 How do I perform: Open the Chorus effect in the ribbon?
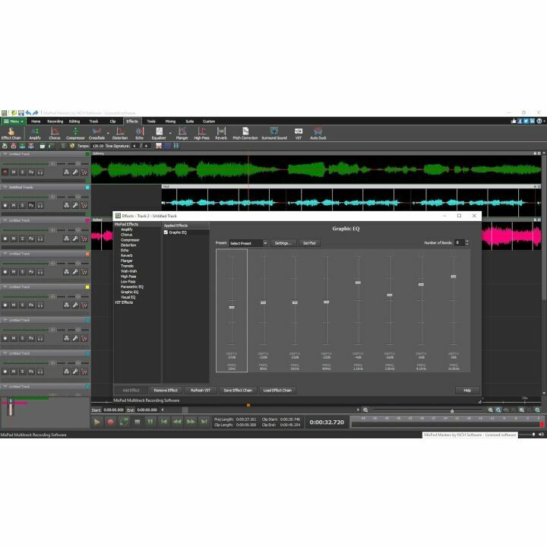(55, 133)
